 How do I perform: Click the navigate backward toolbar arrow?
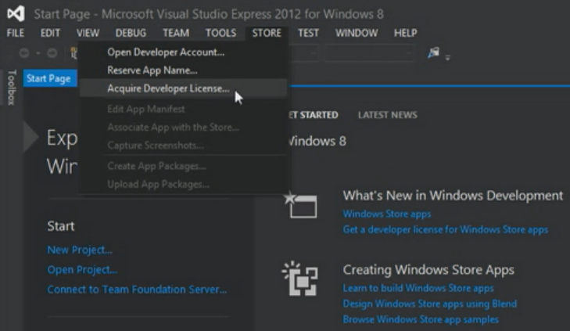point(24,53)
